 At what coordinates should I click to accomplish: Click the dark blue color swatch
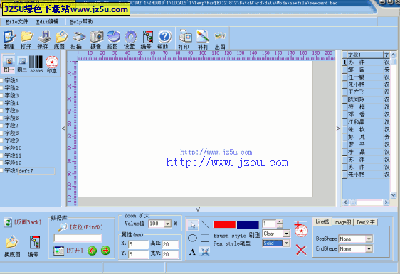[248, 224]
